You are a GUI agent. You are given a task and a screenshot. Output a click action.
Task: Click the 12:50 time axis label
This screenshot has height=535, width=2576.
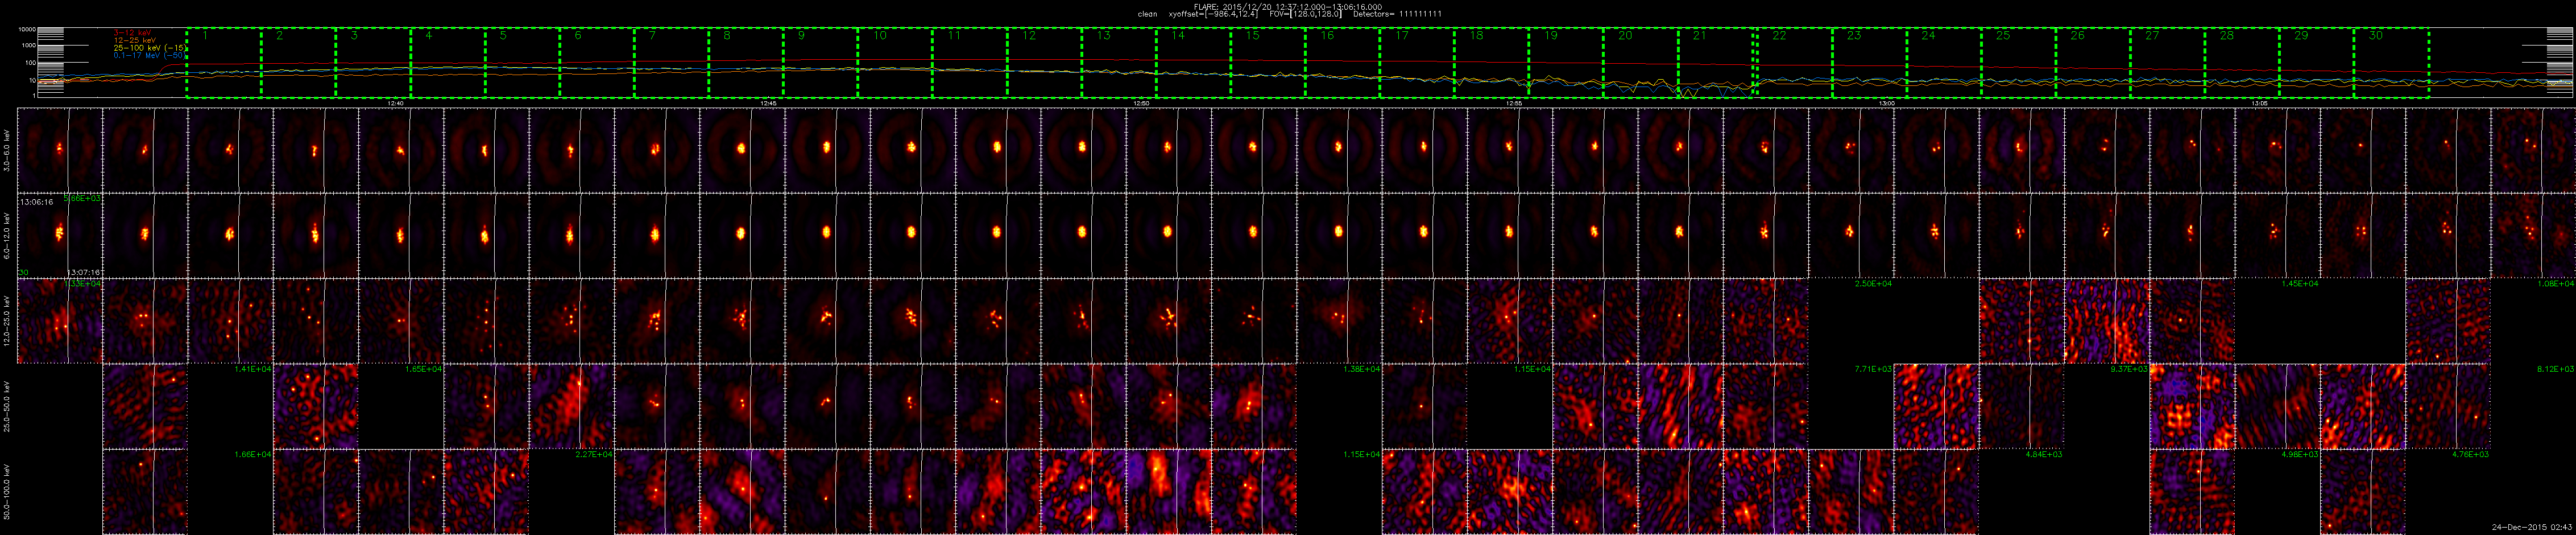tap(1141, 103)
